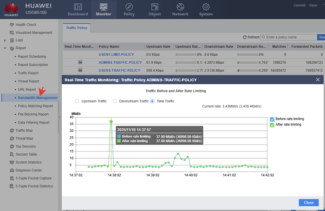Collapse the left sidebar panel handle
Image resolution: width=325 pixels, height=211 pixels.
[x=59, y=117]
